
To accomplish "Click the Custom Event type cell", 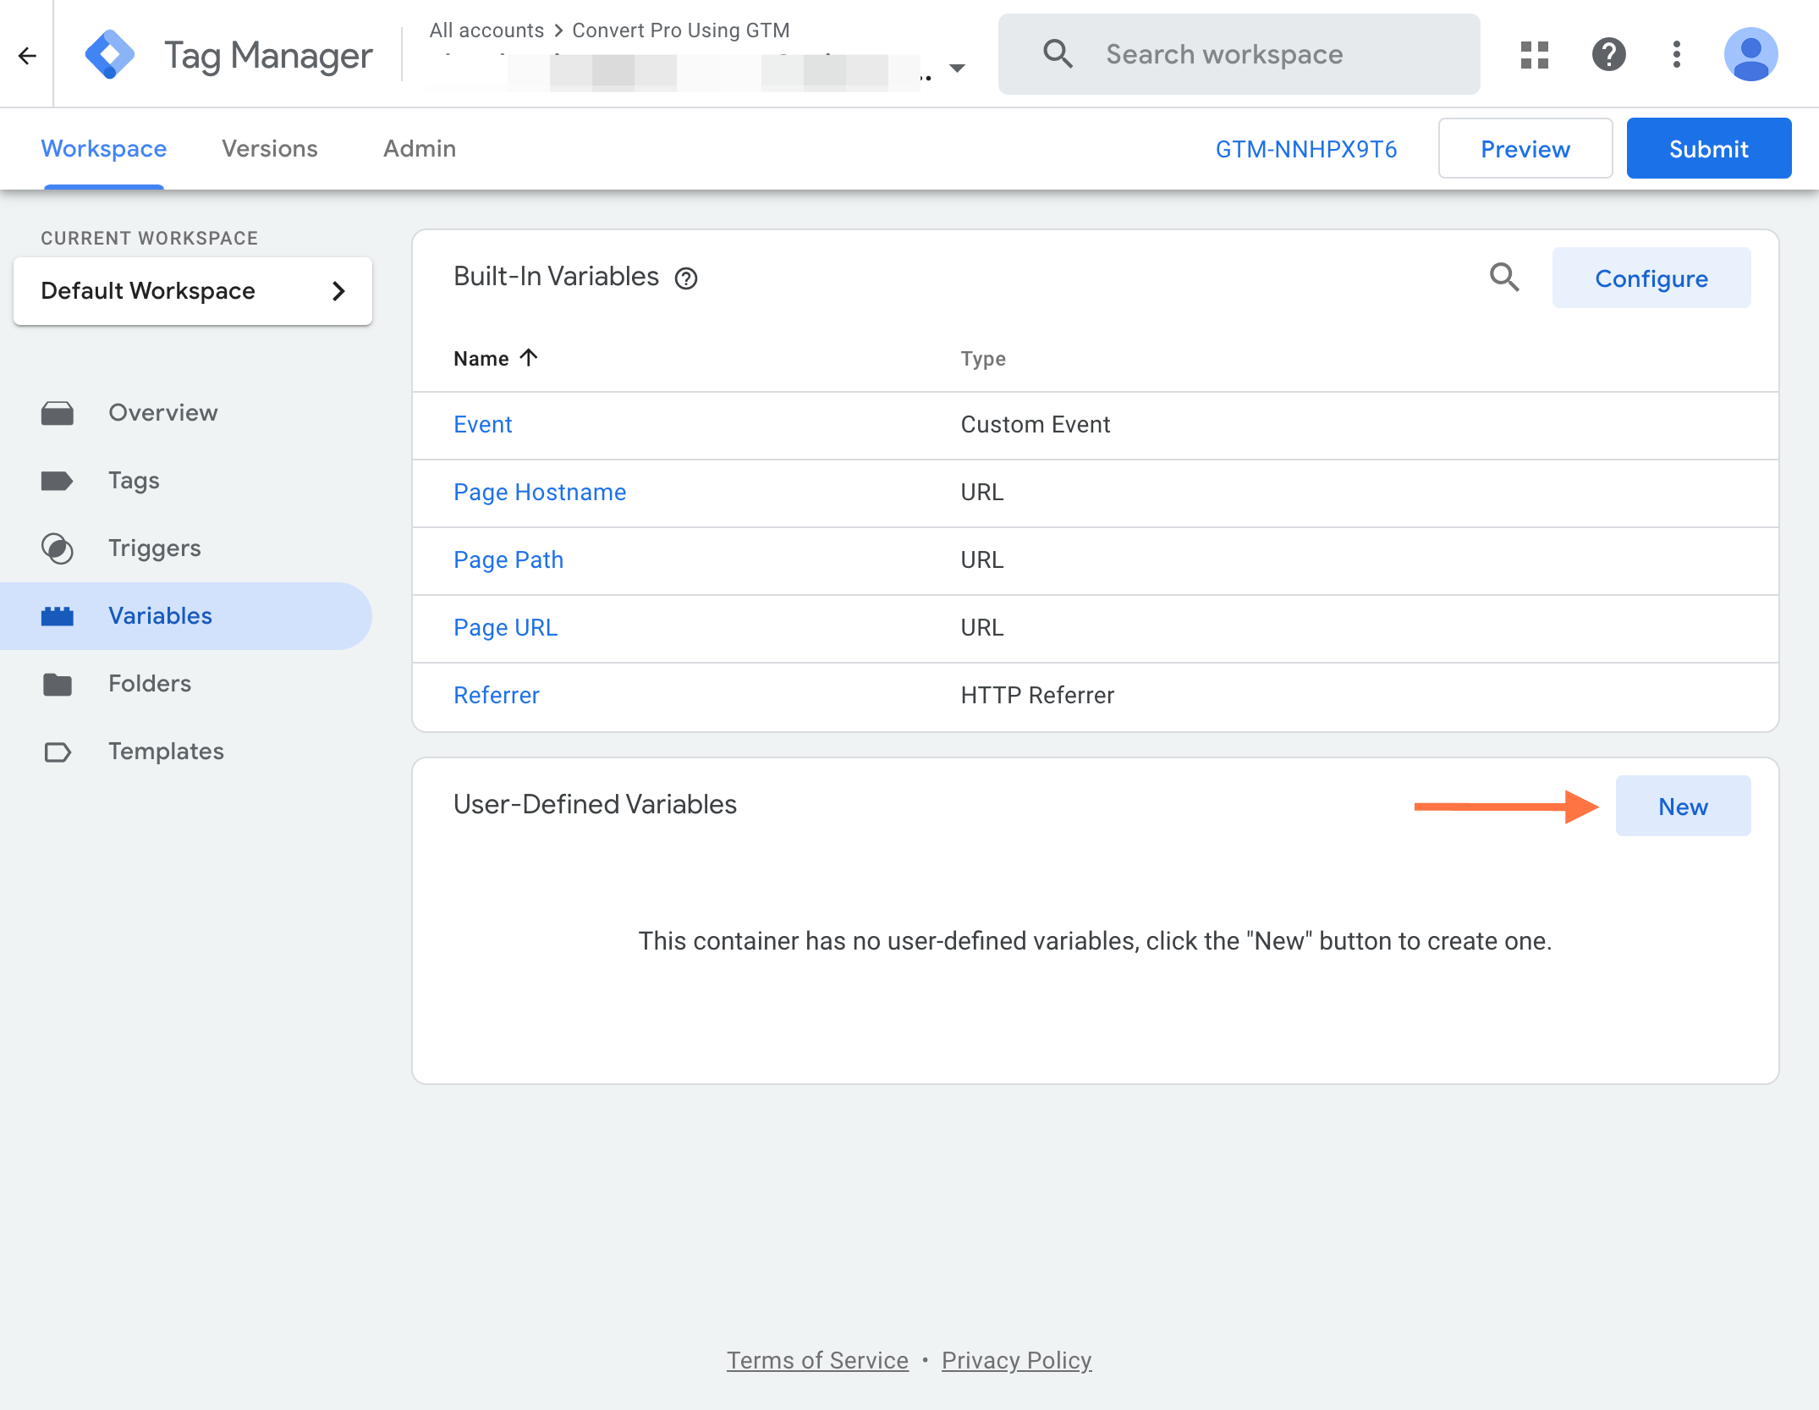I will coord(1035,425).
